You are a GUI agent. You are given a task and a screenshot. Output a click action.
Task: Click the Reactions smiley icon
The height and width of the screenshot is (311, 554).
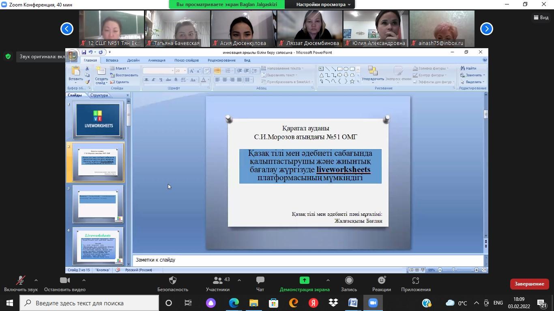point(381,281)
